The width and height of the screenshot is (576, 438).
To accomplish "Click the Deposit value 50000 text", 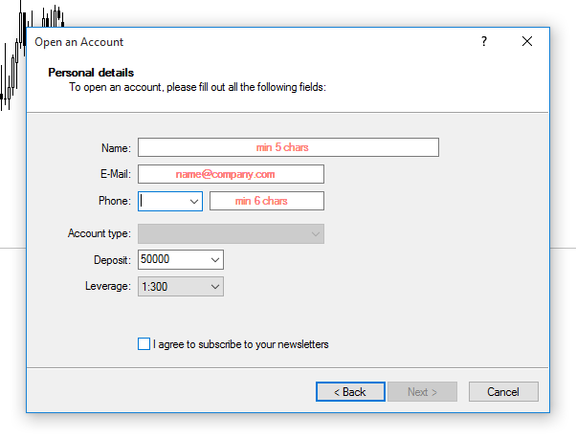I will [x=155, y=259].
